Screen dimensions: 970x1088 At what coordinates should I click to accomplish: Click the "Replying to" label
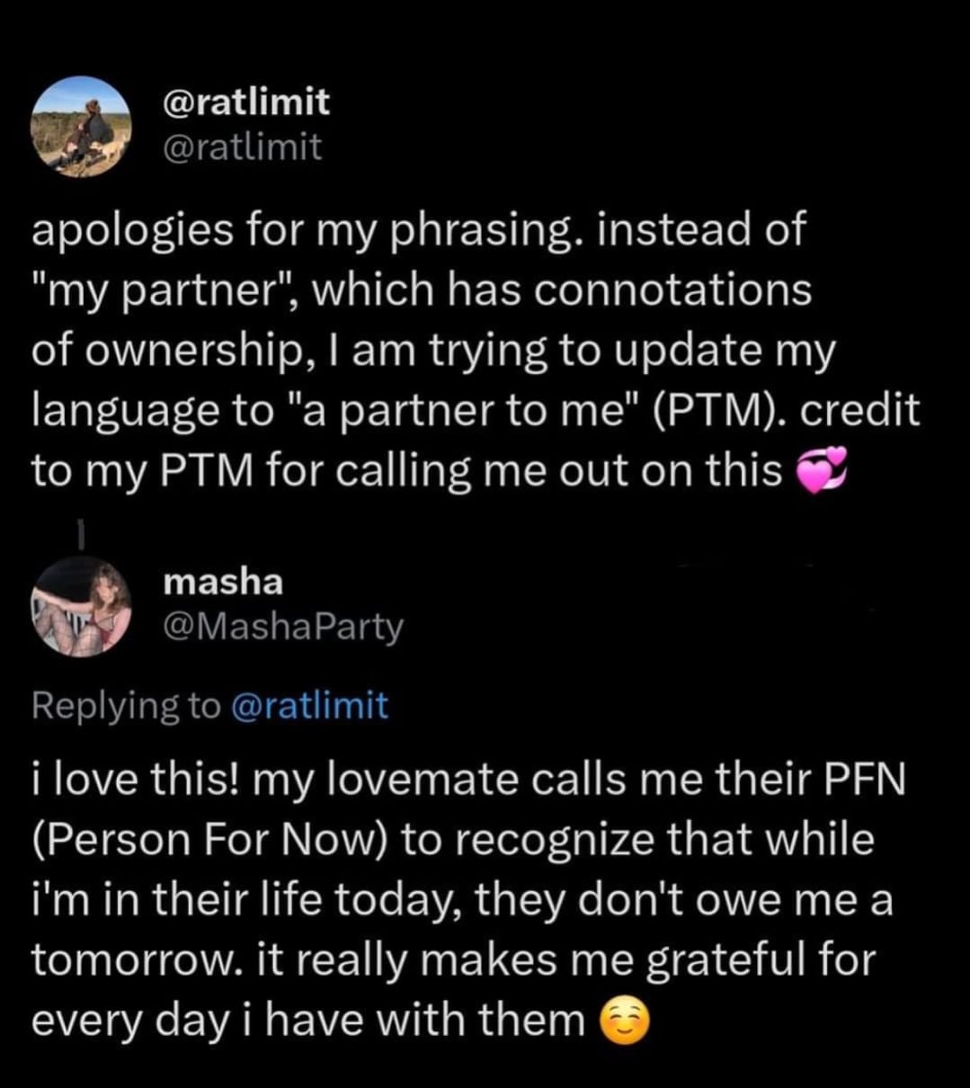125,706
